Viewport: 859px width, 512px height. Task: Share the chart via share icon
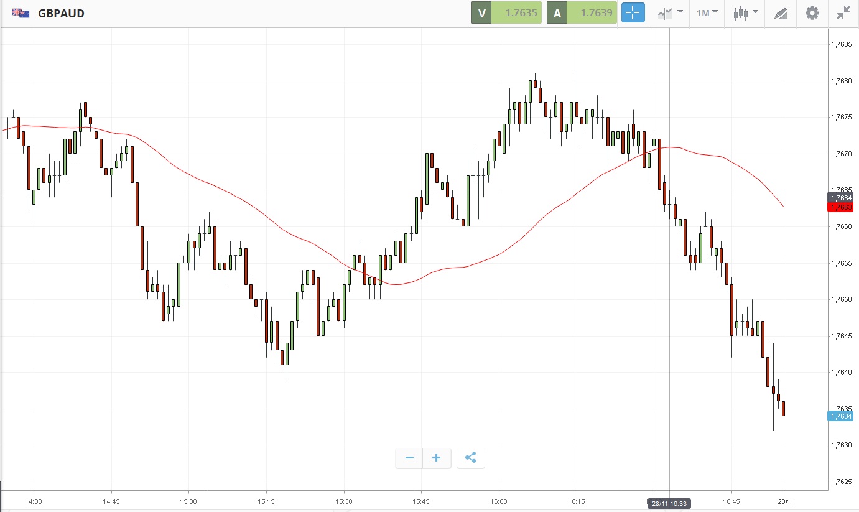coord(471,458)
